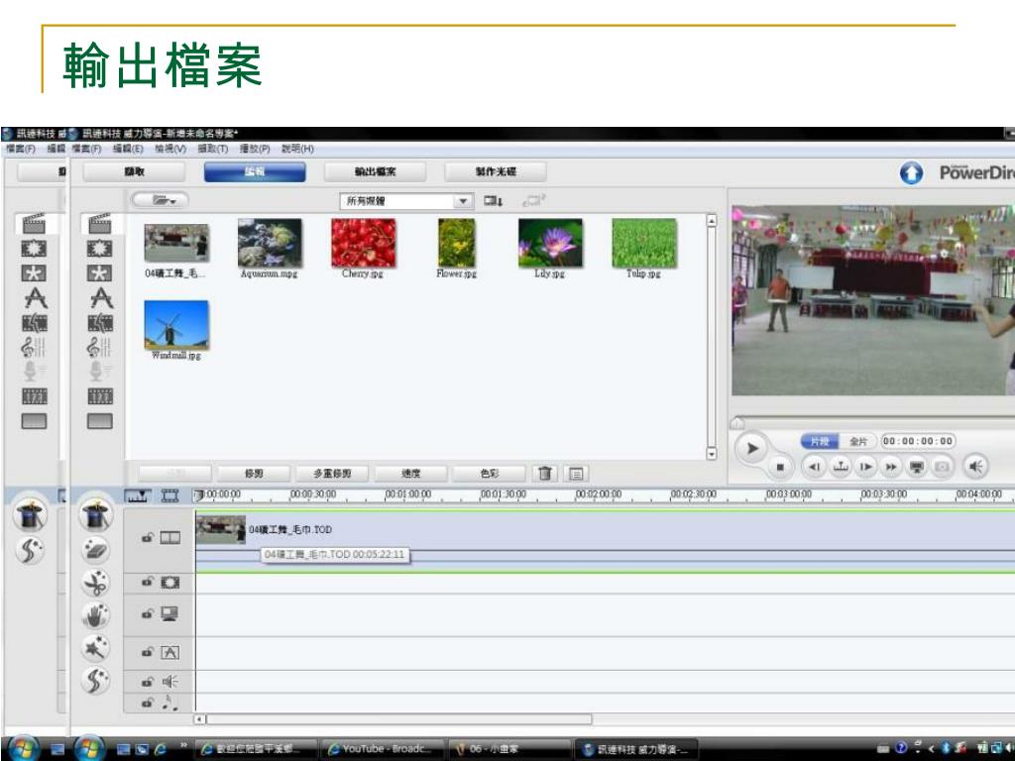Toggle lock on the title track
Viewport: 1015px width, 761px height.
[x=147, y=652]
